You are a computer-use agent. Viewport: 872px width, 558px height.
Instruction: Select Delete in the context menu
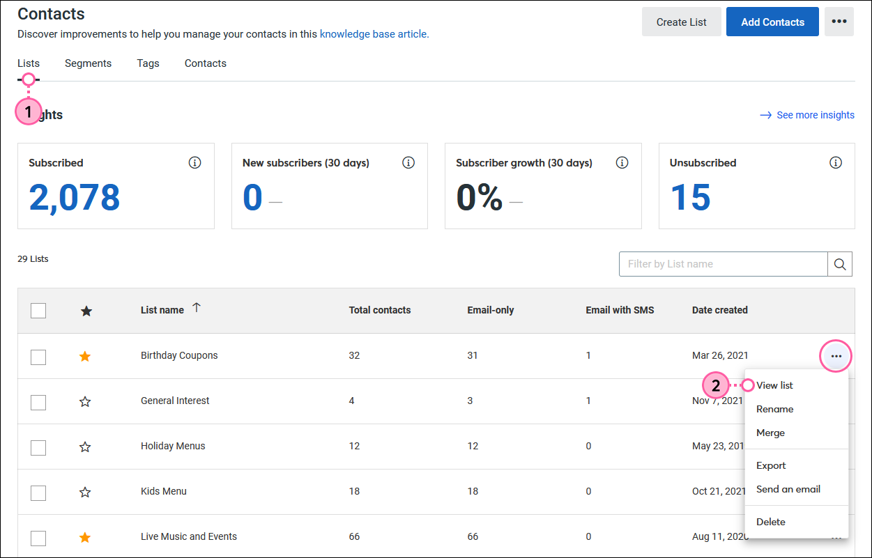(770, 522)
